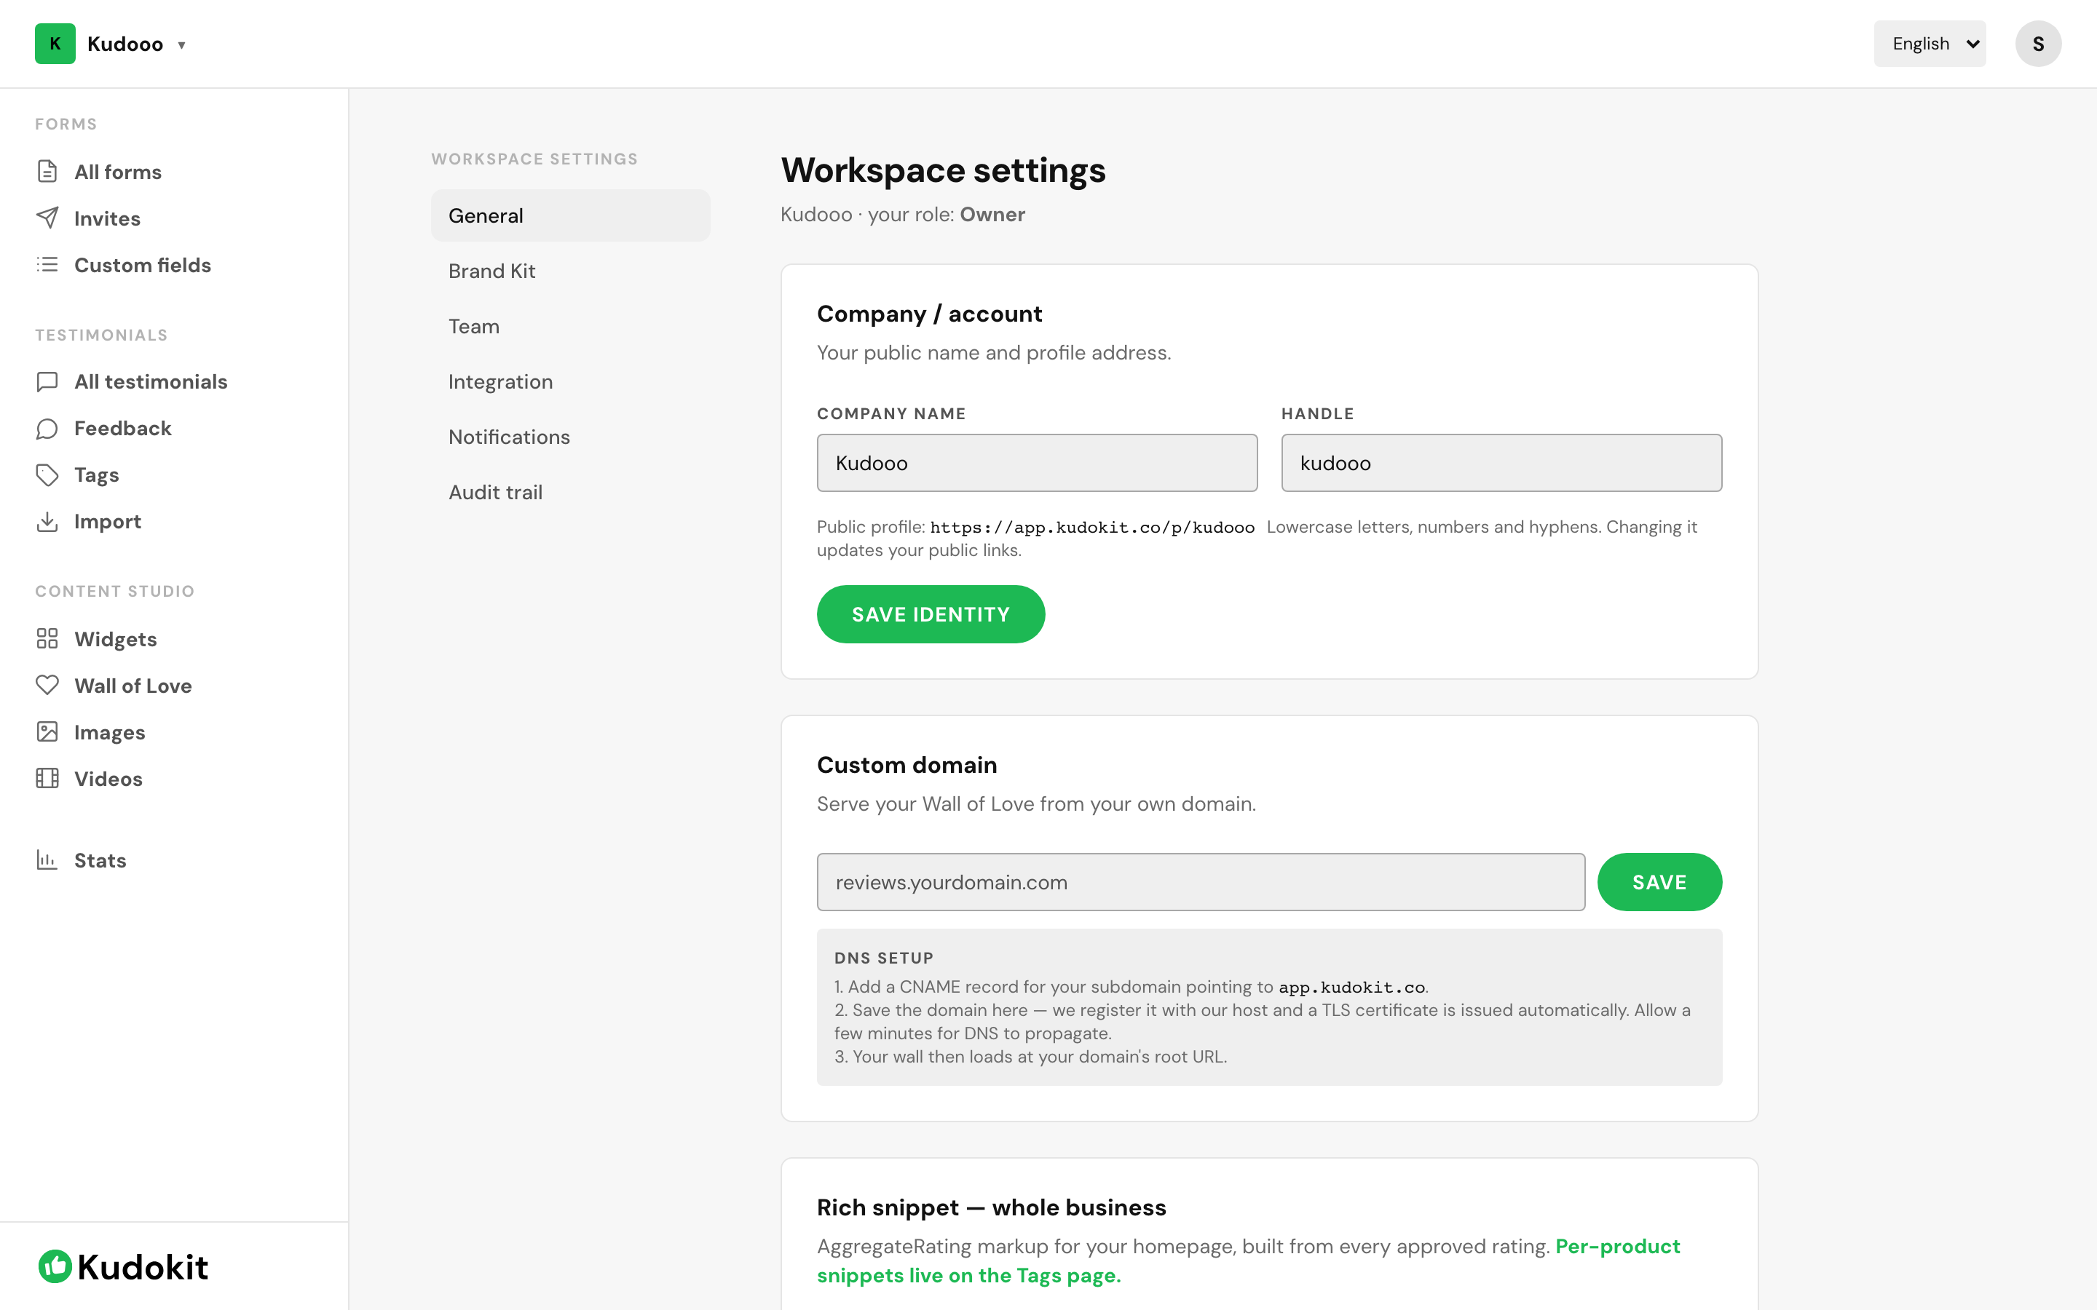Click the custom domain Save button
This screenshot has width=2097, height=1310.
(x=1659, y=882)
